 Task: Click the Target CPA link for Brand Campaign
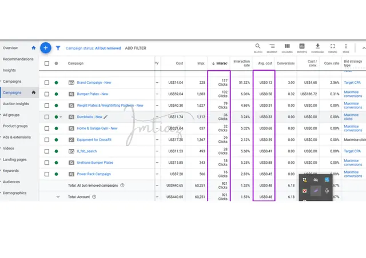[x=352, y=83]
